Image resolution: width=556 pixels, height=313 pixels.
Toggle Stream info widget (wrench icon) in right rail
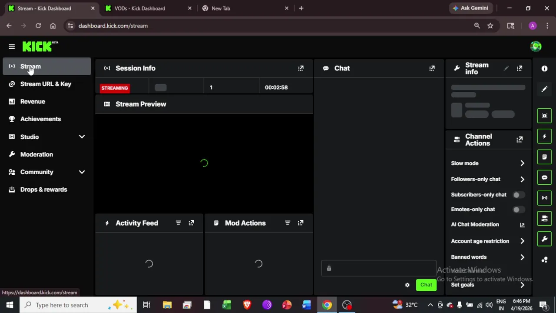point(544,239)
